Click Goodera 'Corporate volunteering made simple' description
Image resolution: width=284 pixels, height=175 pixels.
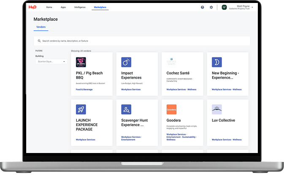[x=181, y=127]
